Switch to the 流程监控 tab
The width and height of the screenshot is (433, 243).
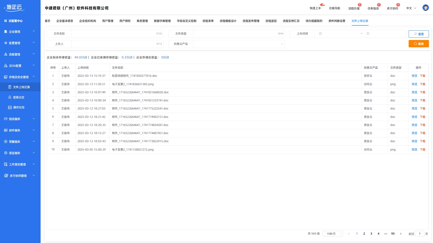[x=271, y=21]
